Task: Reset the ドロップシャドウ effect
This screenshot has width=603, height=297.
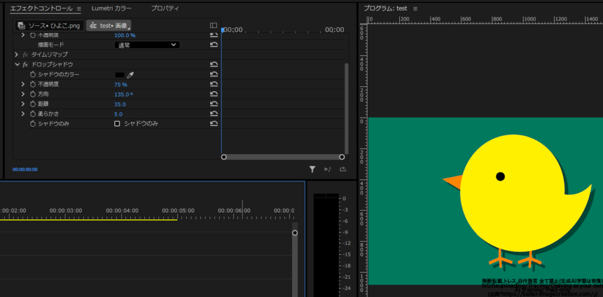Action: [214, 65]
